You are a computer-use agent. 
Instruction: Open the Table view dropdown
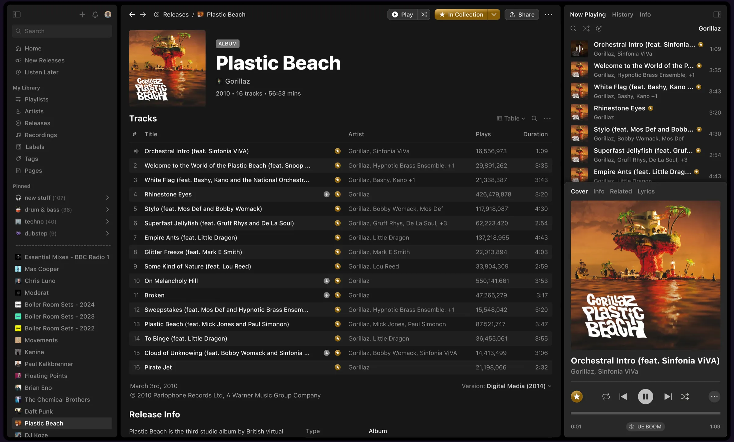[511, 118]
